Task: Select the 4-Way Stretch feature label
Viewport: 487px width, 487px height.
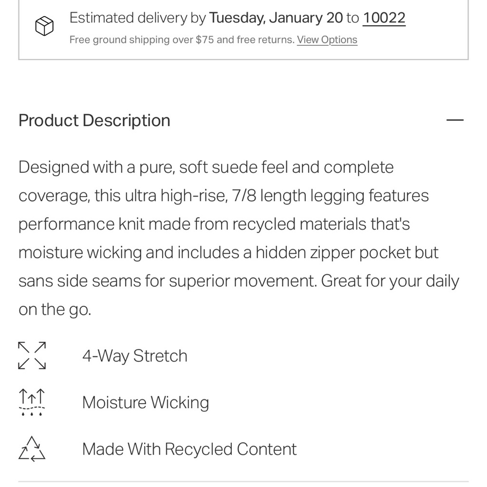Action: [135, 356]
